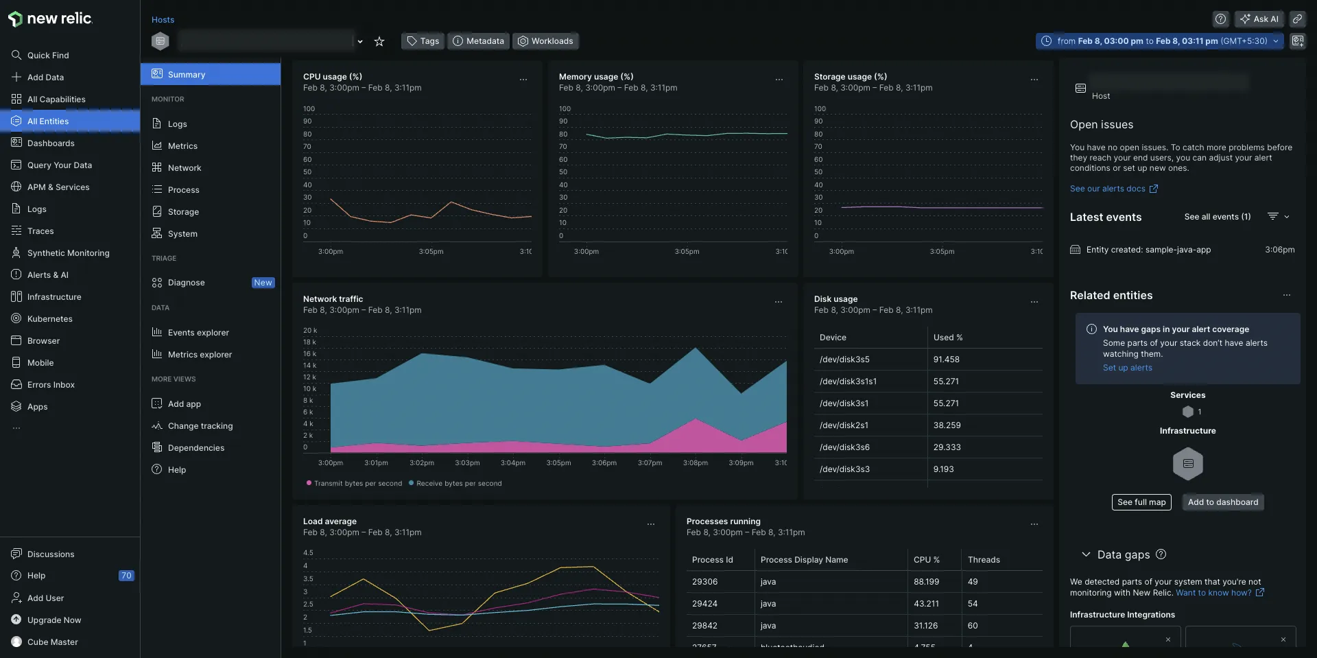Open Storage usage chart options menu

click(1034, 80)
